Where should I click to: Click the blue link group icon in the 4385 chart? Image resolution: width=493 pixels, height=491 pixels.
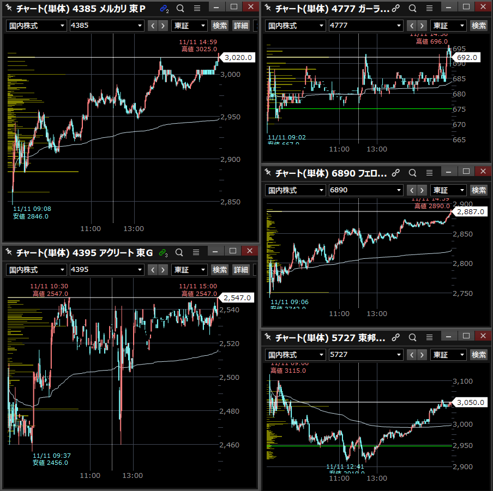[x=164, y=8]
